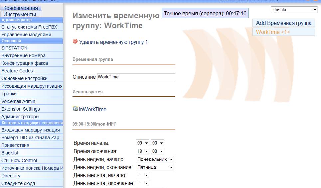Open Voicemail Admin sidebar item
Viewport: 321px width, 188px height.
click(32, 101)
